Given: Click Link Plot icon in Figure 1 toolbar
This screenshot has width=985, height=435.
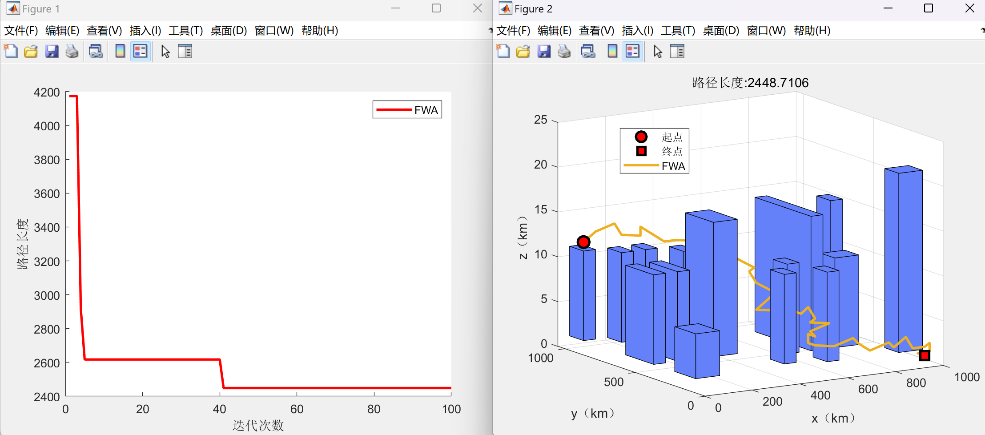Looking at the screenshot, I should click(96, 52).
